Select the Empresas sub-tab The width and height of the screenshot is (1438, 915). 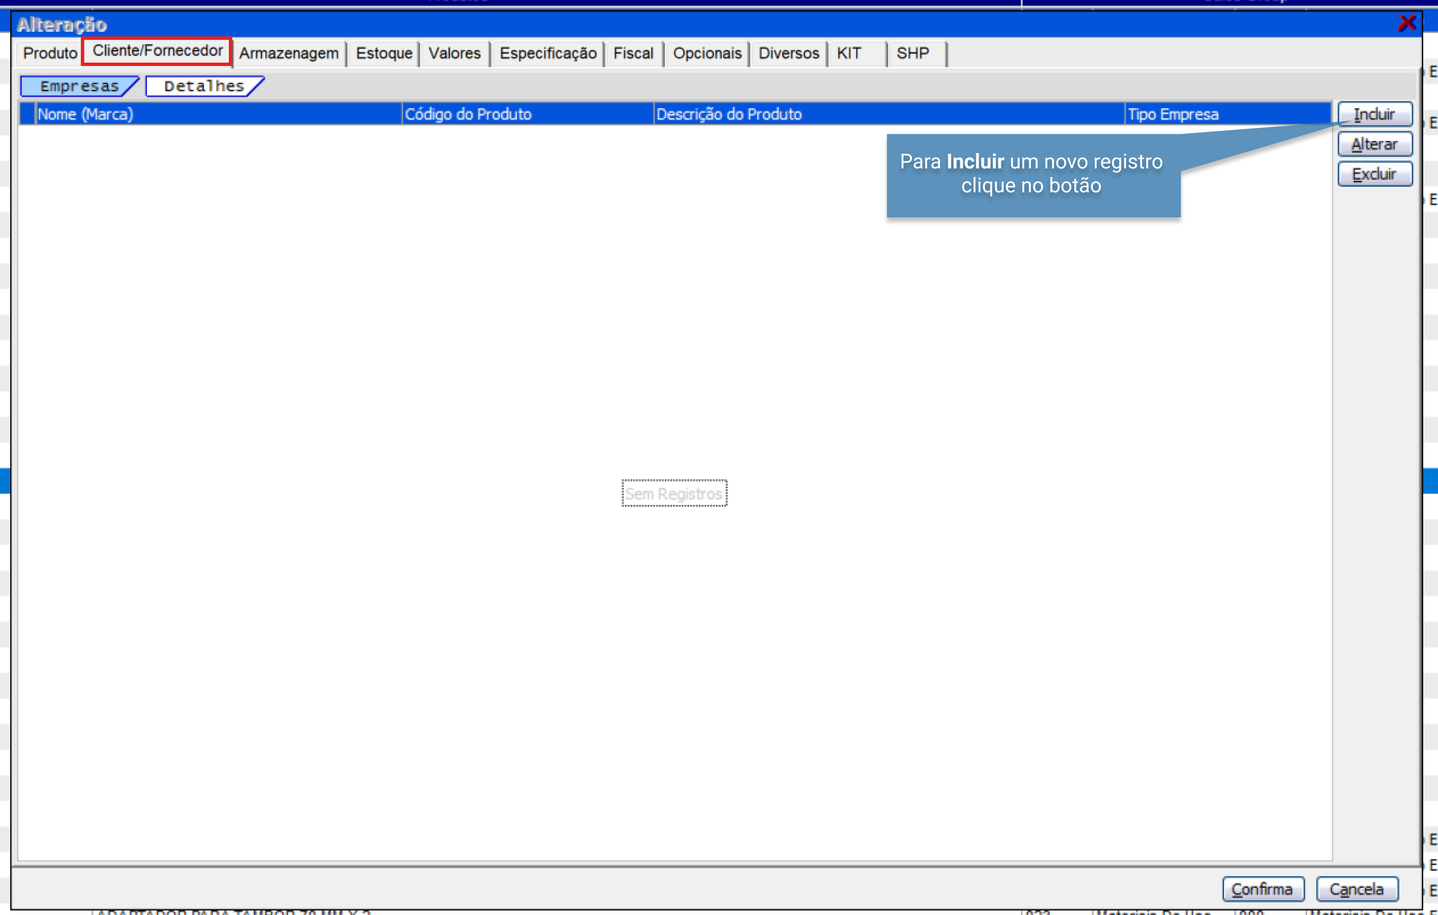pos(79,86)
